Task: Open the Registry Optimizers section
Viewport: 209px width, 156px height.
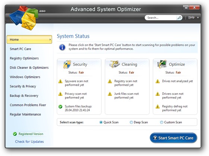Action: click(24, 58)
